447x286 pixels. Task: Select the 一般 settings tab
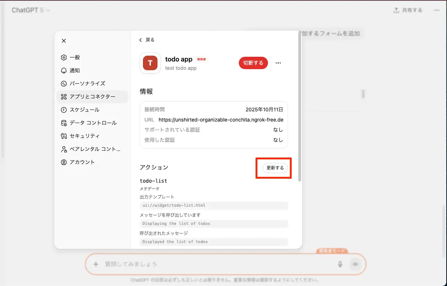(x=92, y=57)
